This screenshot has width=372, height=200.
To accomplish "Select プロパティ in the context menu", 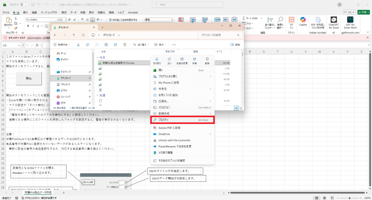I will pyautogui.click(x=183, y=120).
